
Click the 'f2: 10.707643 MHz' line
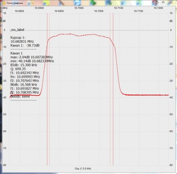[25, 81]
